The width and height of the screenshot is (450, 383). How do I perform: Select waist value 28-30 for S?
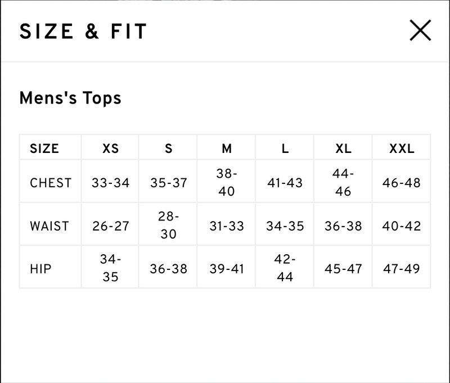click(168, 226)
